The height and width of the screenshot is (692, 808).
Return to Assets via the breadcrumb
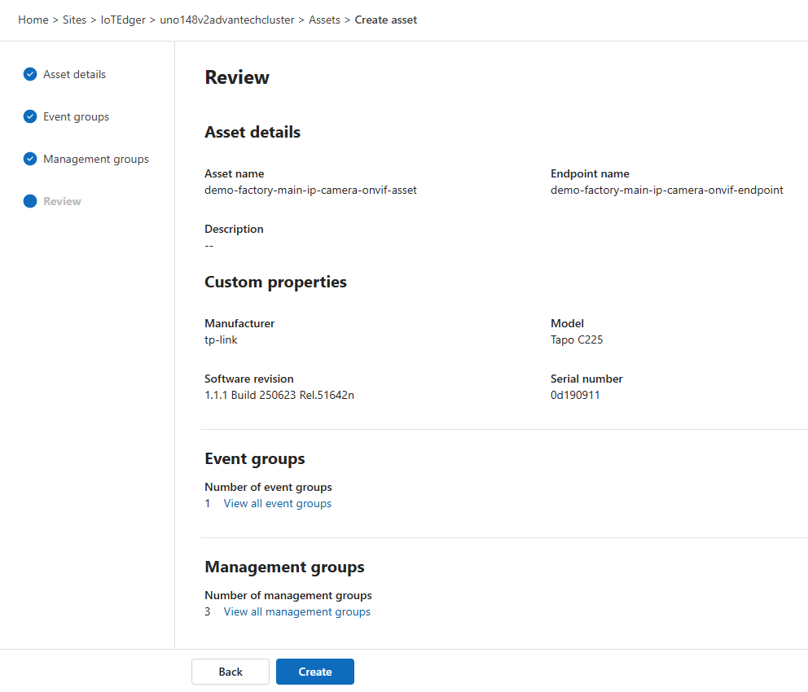pos(324,20)
